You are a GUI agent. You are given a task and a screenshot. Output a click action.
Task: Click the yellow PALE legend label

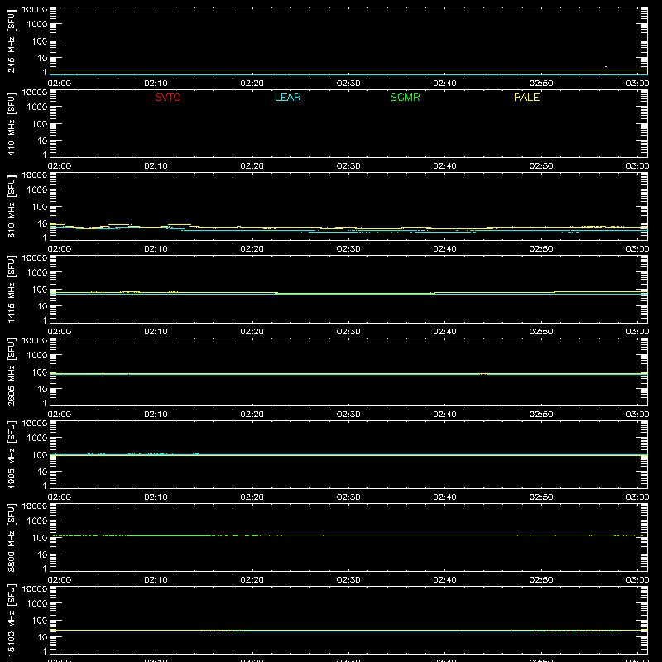(x=526, y=97)
